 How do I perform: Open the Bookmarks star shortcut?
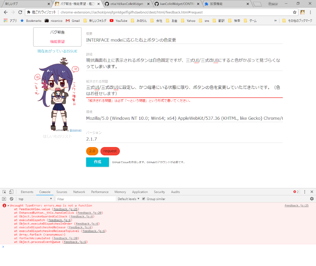coord(31,20)
